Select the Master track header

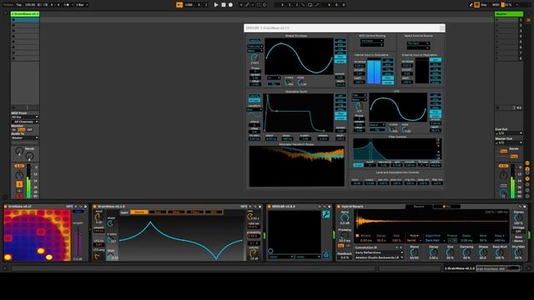(508, 14)
